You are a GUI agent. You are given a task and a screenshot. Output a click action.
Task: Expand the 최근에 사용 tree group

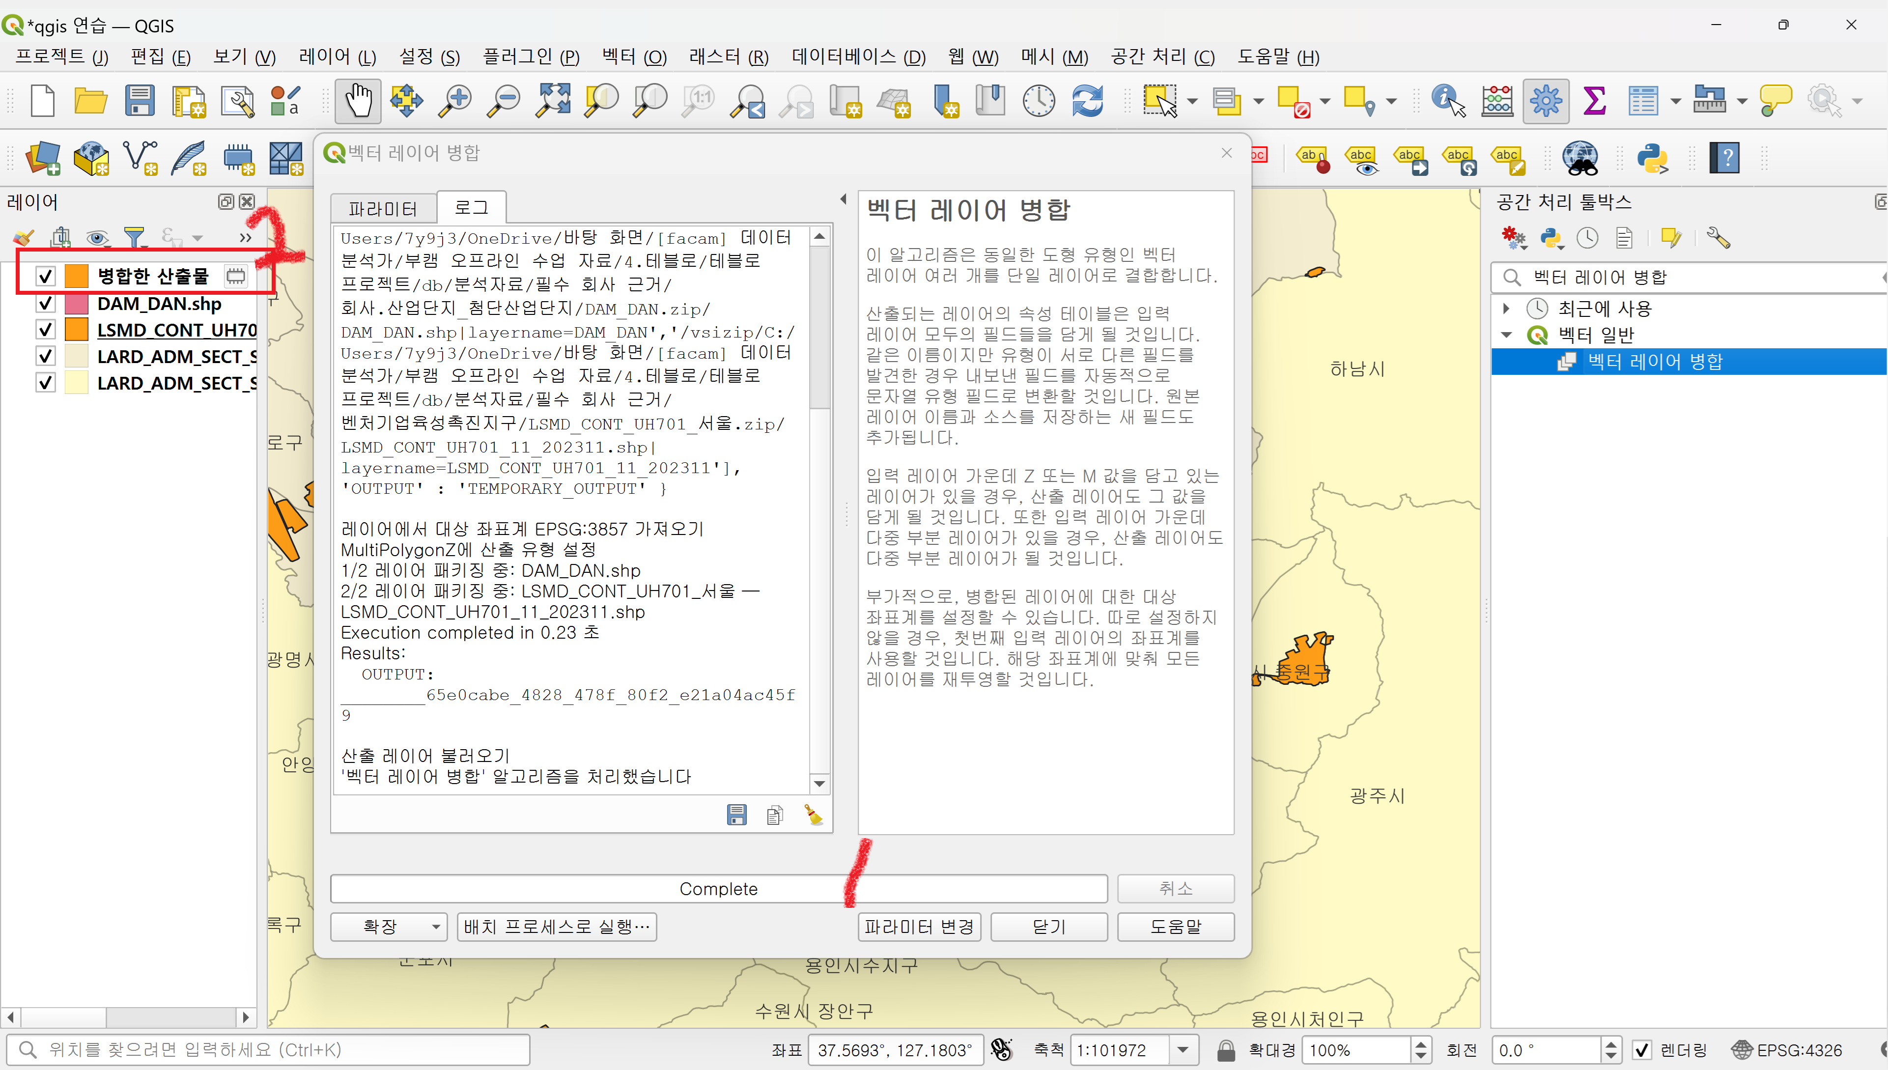coord(1506,309)
